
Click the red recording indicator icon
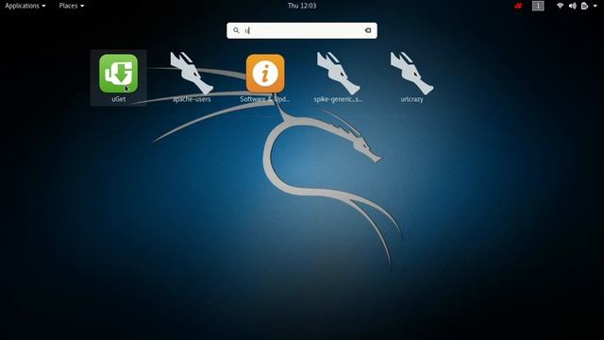[518, 6]
